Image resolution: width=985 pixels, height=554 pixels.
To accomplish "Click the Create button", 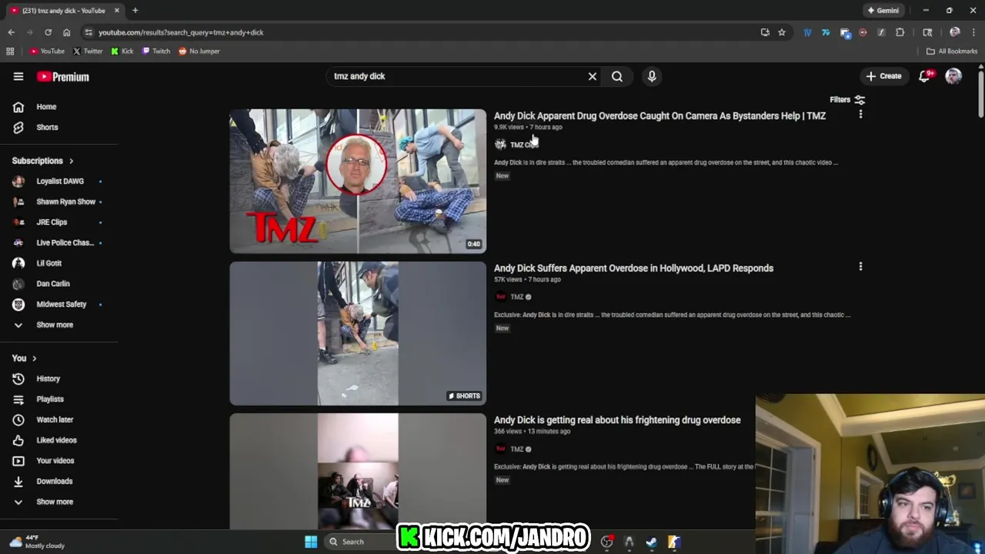I will click(883, 76).
